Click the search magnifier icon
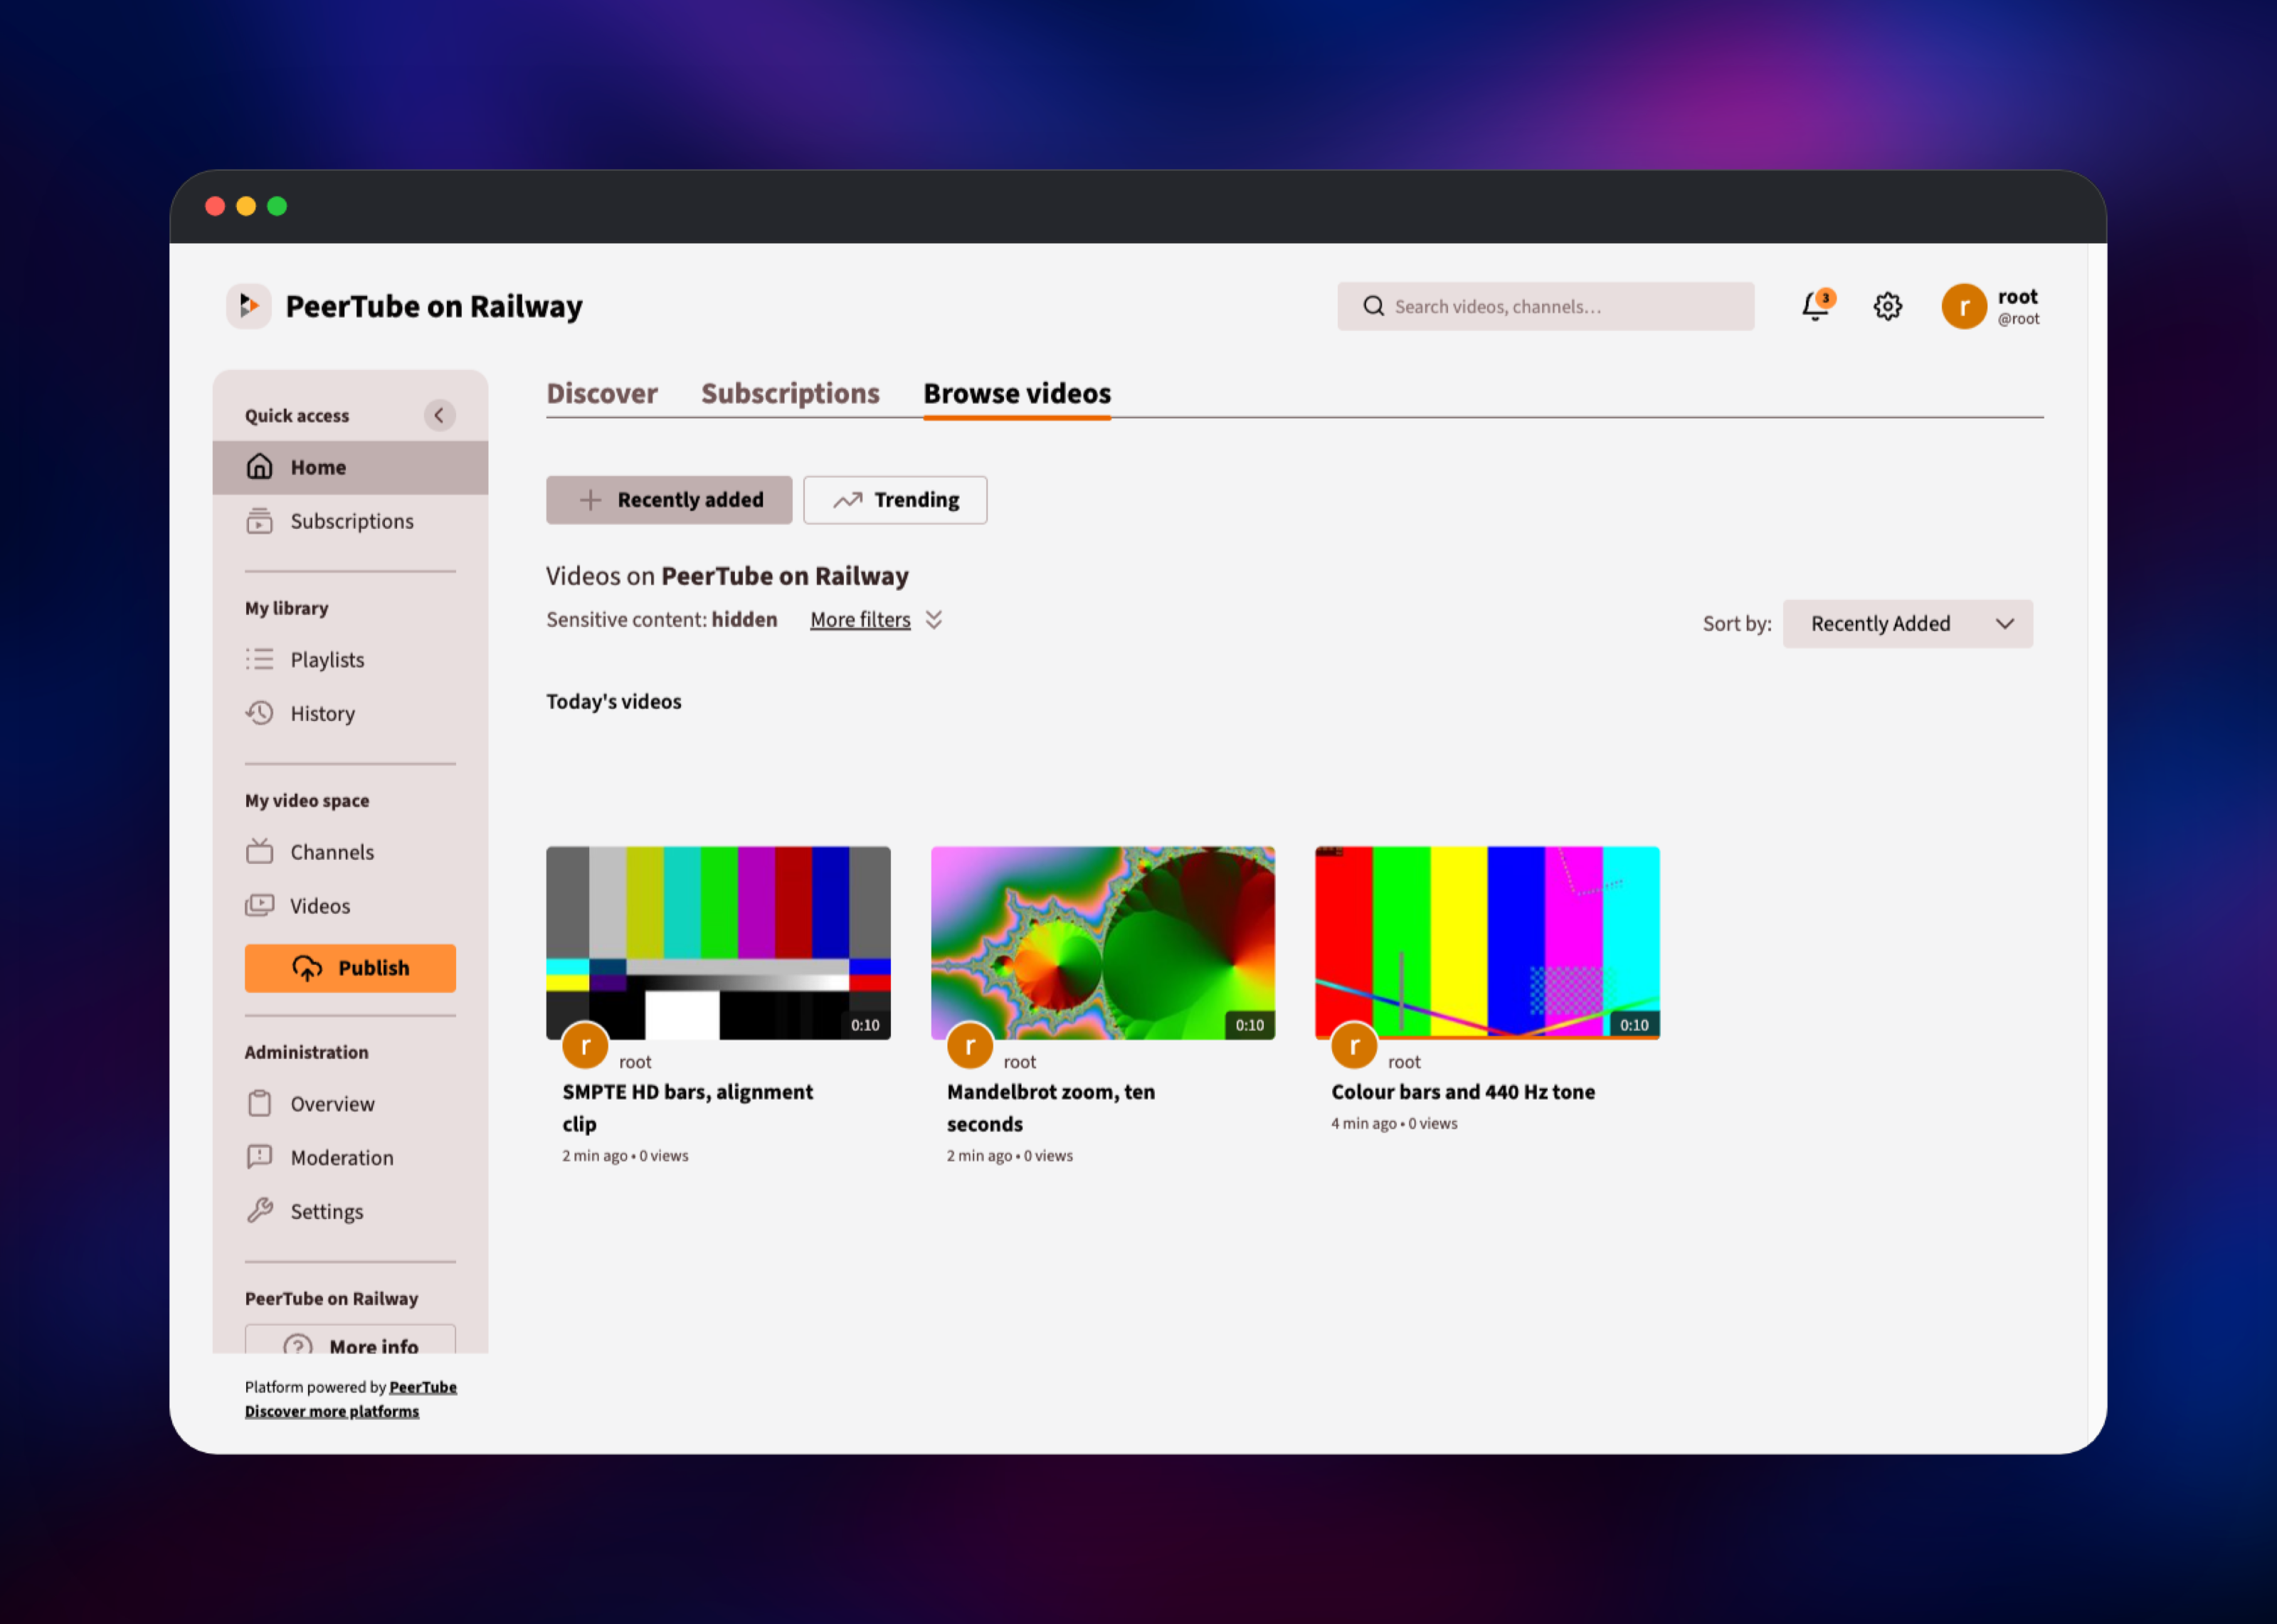This screenshot has height=1624, width=2277. (1373, 306)
